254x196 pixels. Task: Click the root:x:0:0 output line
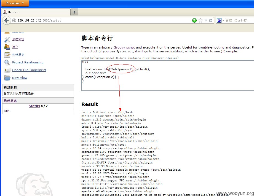(107, 112)
